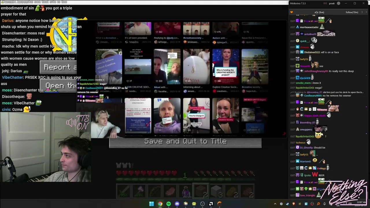
Task: Open Moltorino settings gear
Action: pyautogui.click(x=338, y=3)
